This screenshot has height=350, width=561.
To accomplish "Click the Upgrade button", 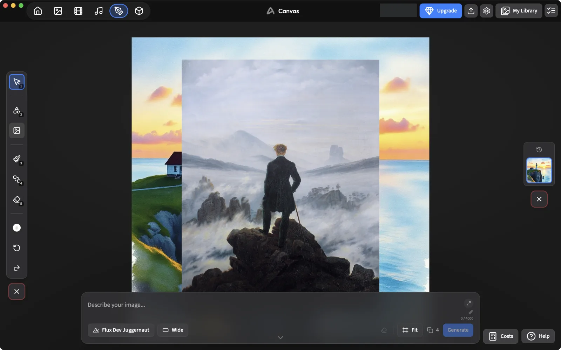I will click(441, 11).
